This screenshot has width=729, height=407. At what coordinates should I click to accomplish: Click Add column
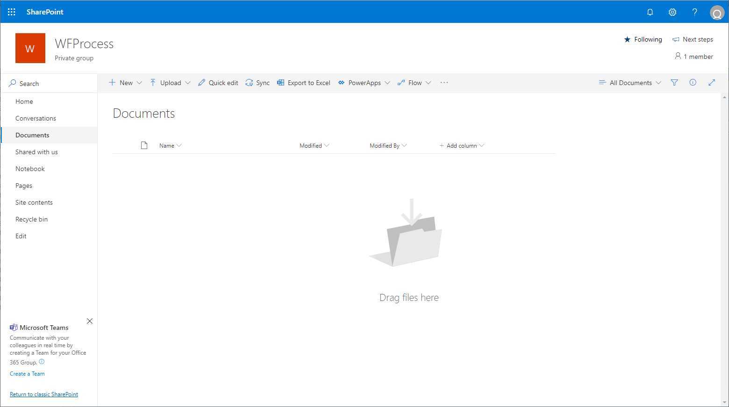click(462, 146)
